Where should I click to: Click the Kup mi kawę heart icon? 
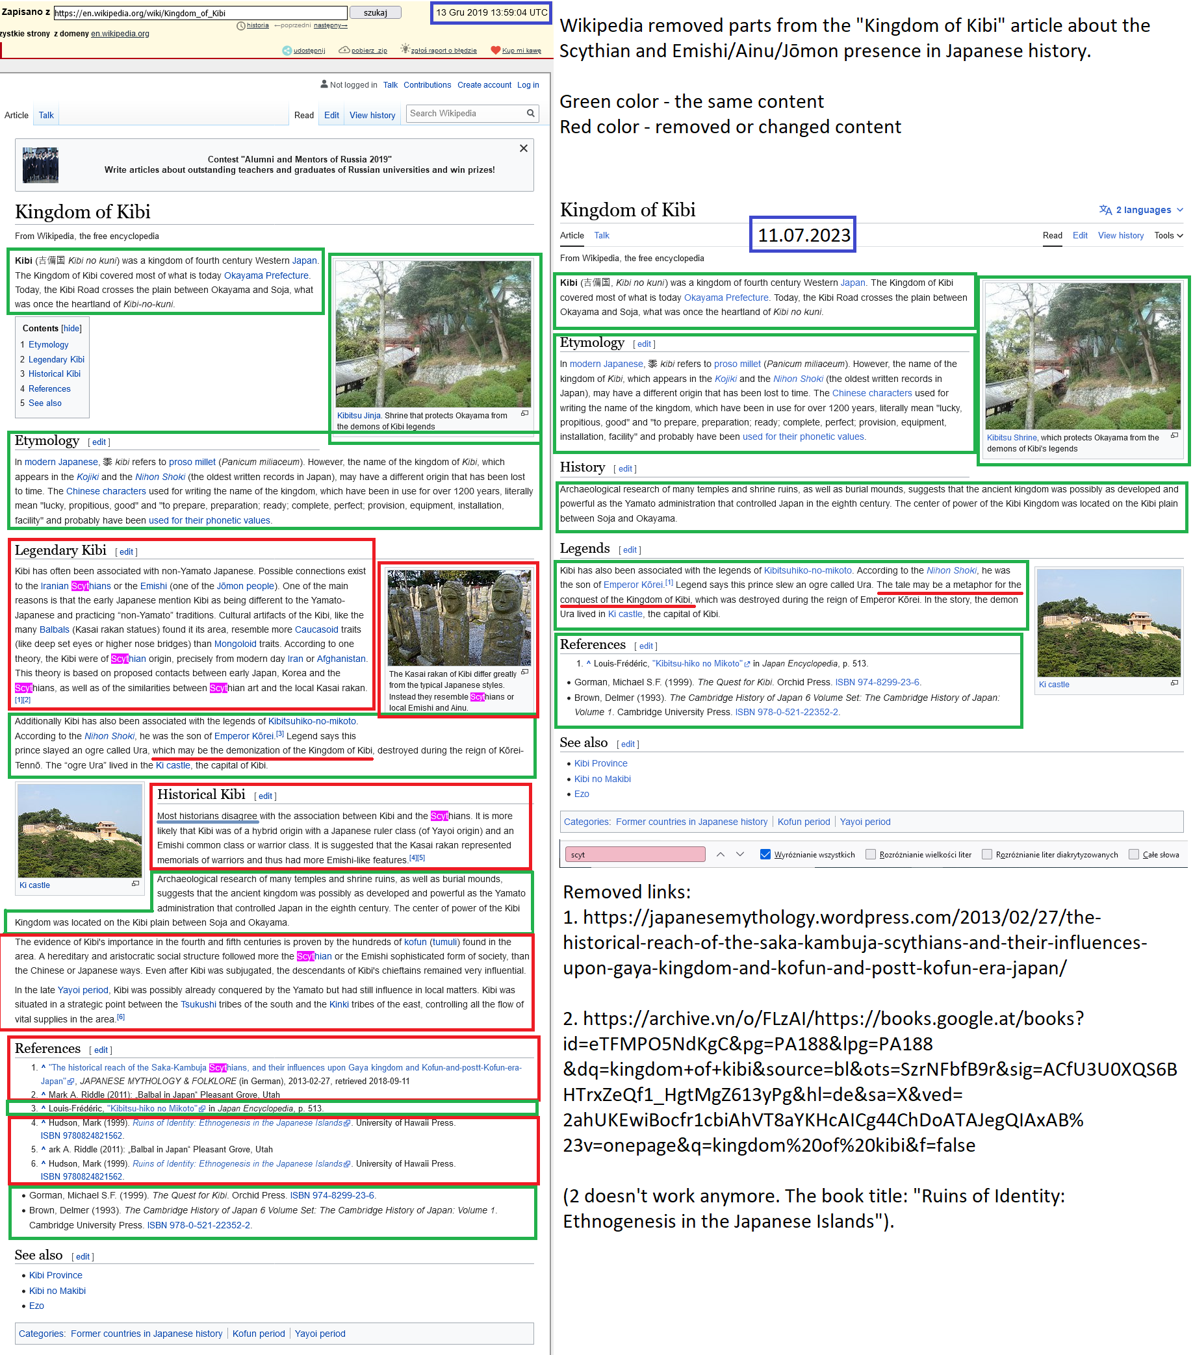point(495,51)
